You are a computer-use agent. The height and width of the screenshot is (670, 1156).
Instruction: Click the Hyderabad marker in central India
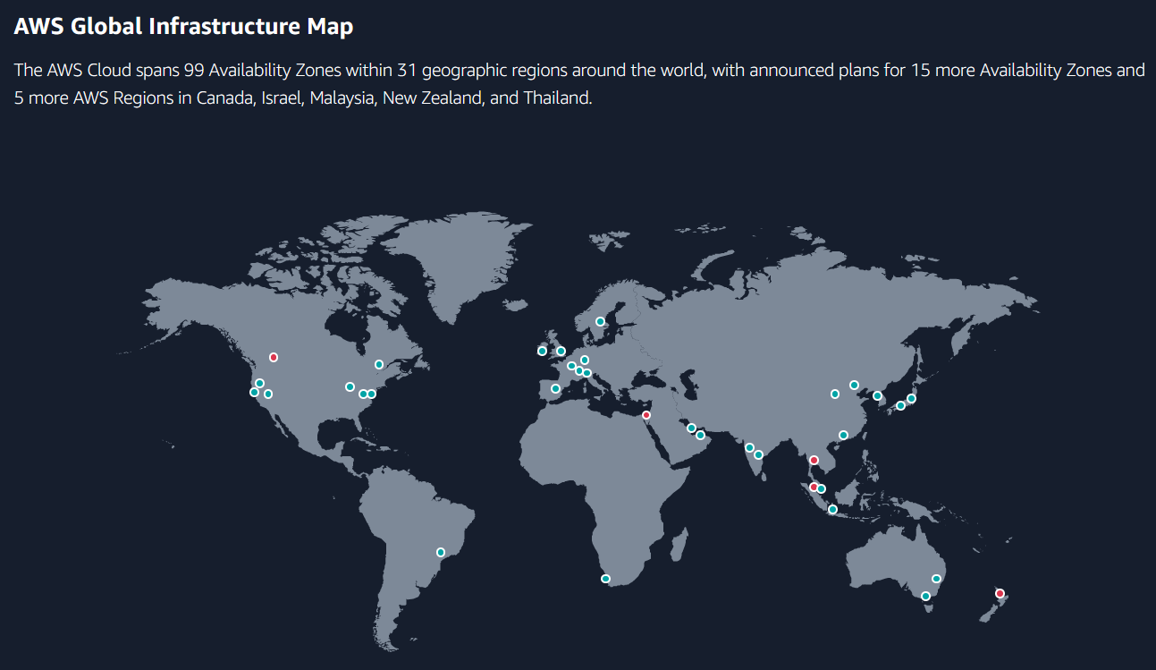[758, 454]
